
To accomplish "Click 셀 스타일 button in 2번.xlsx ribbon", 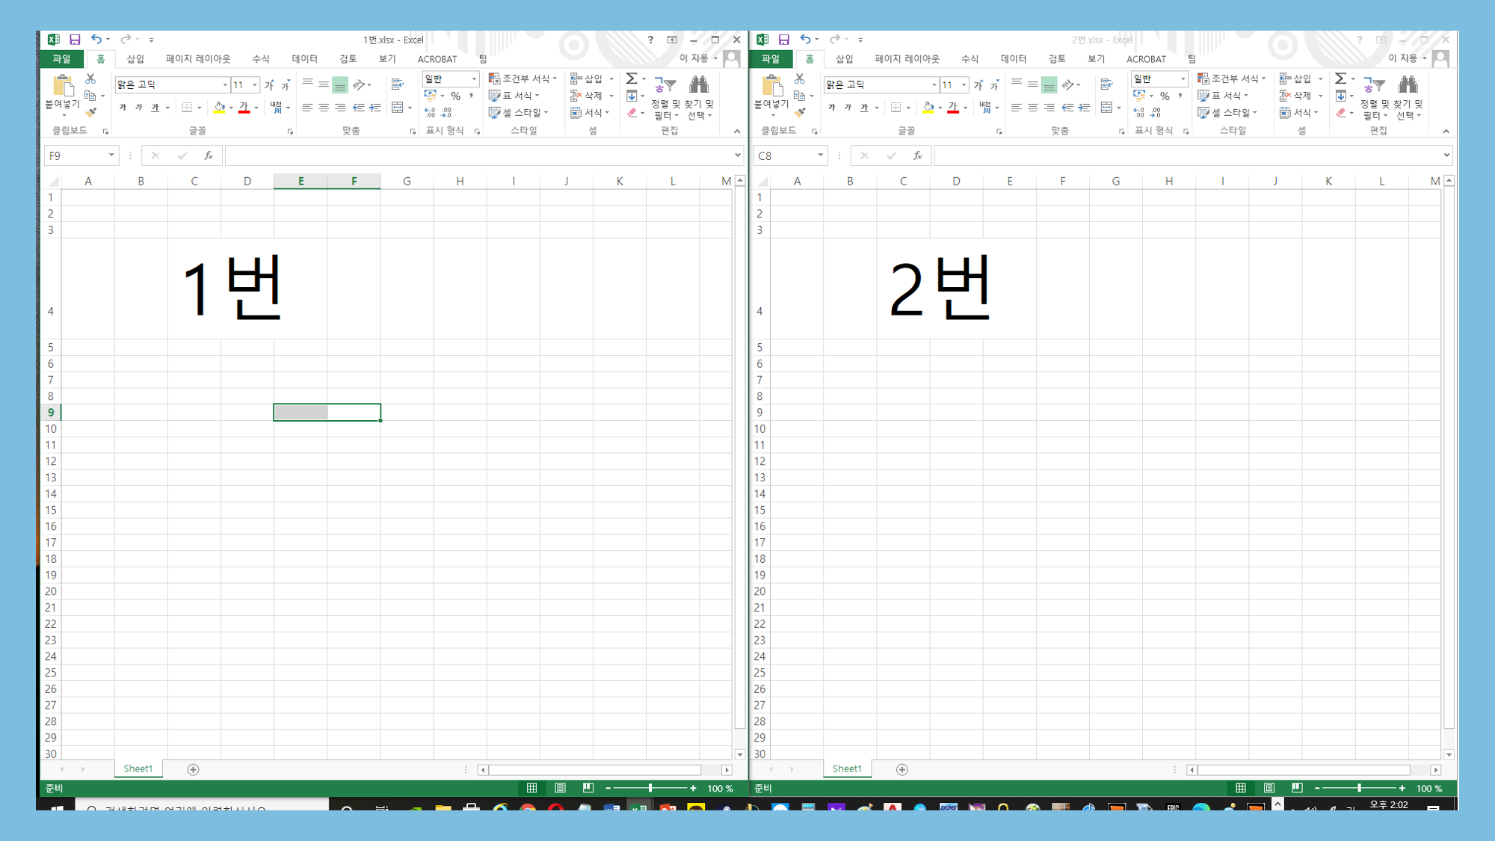I will (x=1230, y=113).
